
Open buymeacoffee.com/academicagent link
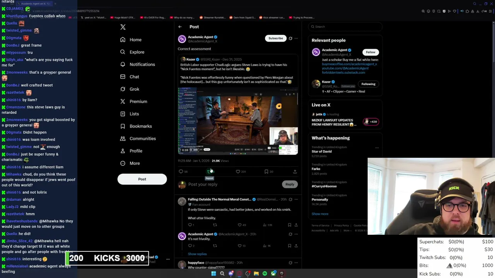pyautogui.click(x=349, y=64)
